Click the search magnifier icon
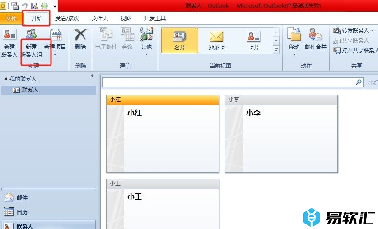The image size is (378, 229). (x=359, y=82)
